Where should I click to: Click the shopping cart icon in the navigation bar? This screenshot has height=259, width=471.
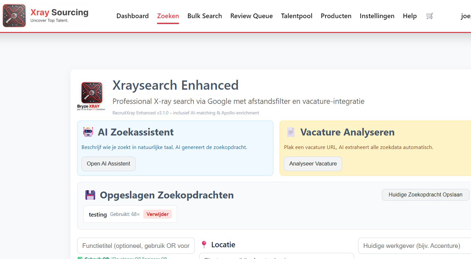pyautogui.click(x=429, y=16)
